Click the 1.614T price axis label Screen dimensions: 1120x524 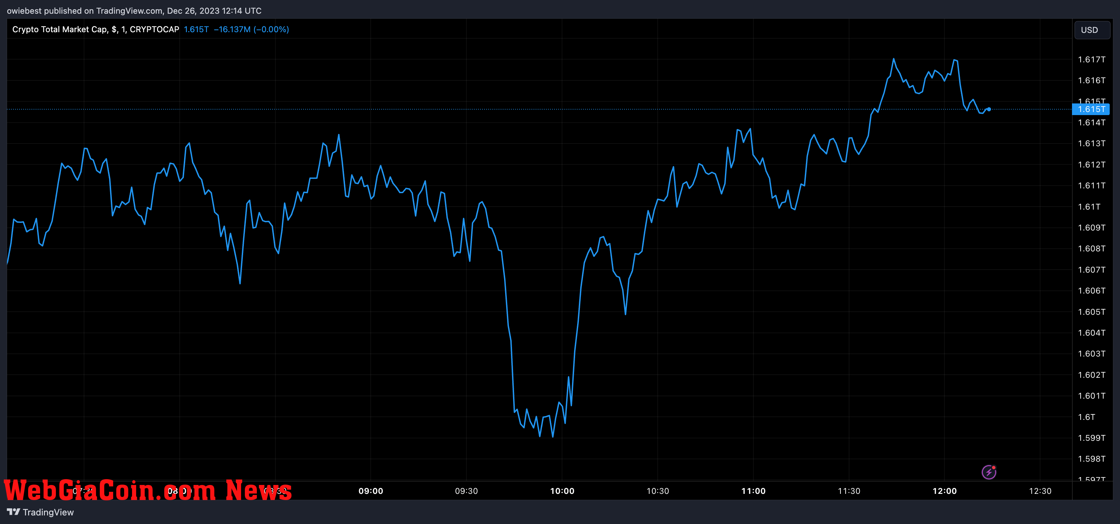pyautogui.click(x=1091, y=122)
